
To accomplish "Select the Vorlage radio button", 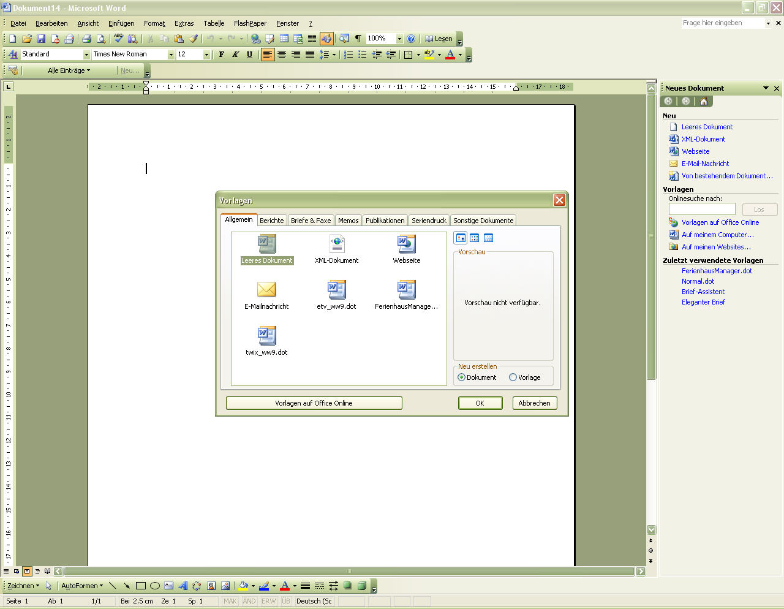I will tap(513, 377).
